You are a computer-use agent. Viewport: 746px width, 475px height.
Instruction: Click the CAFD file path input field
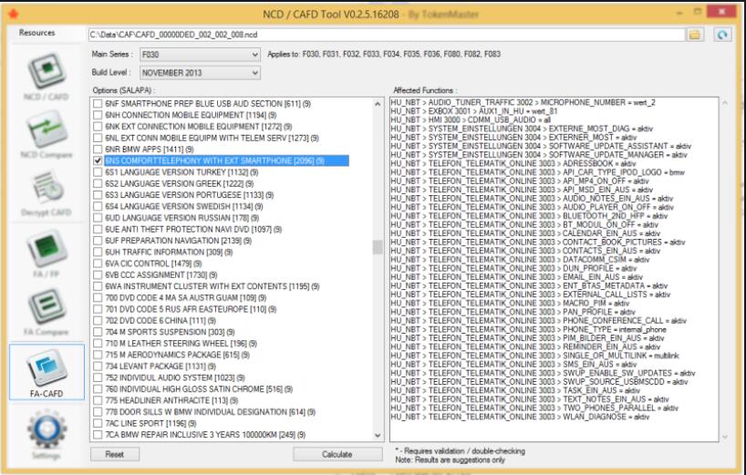(387, 35)
